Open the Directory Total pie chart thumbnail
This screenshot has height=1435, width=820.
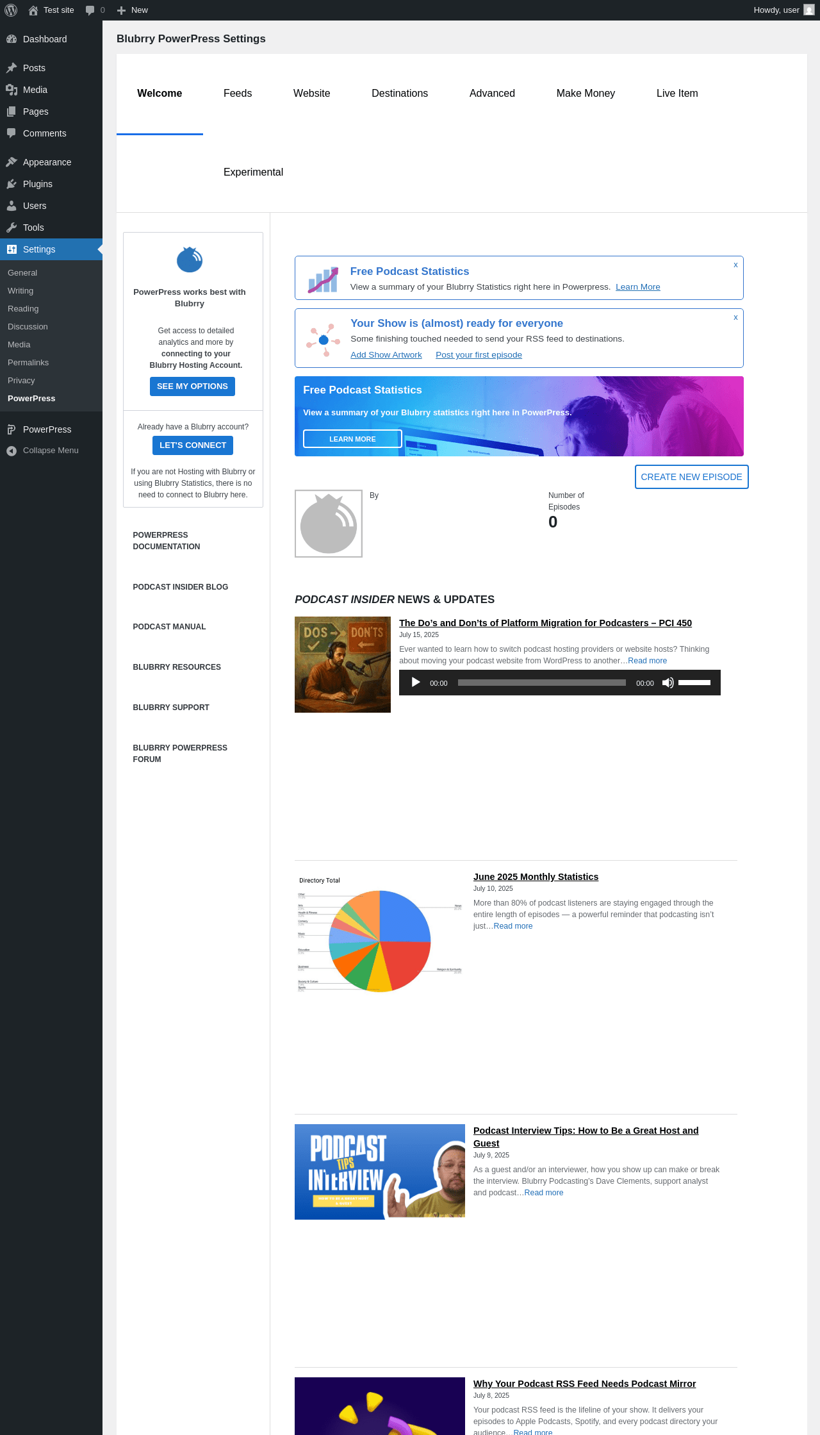click(x=380, y=934)
